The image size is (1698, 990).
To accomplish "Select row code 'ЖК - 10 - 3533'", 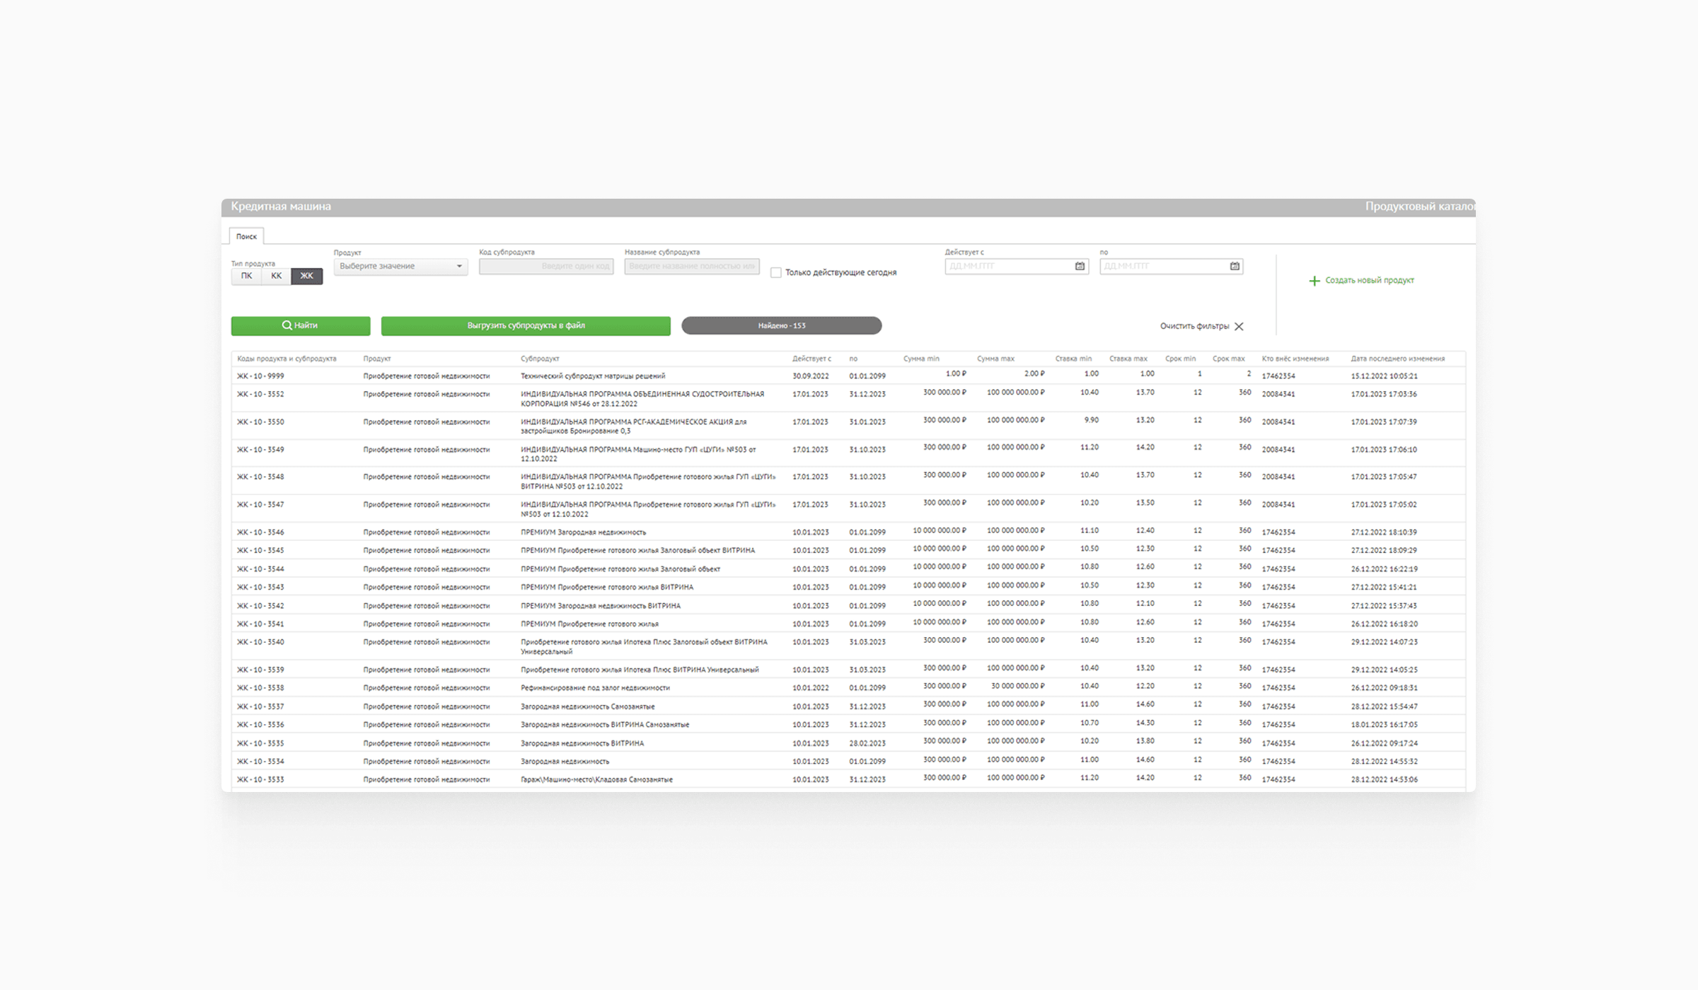I will click(260, 779).
